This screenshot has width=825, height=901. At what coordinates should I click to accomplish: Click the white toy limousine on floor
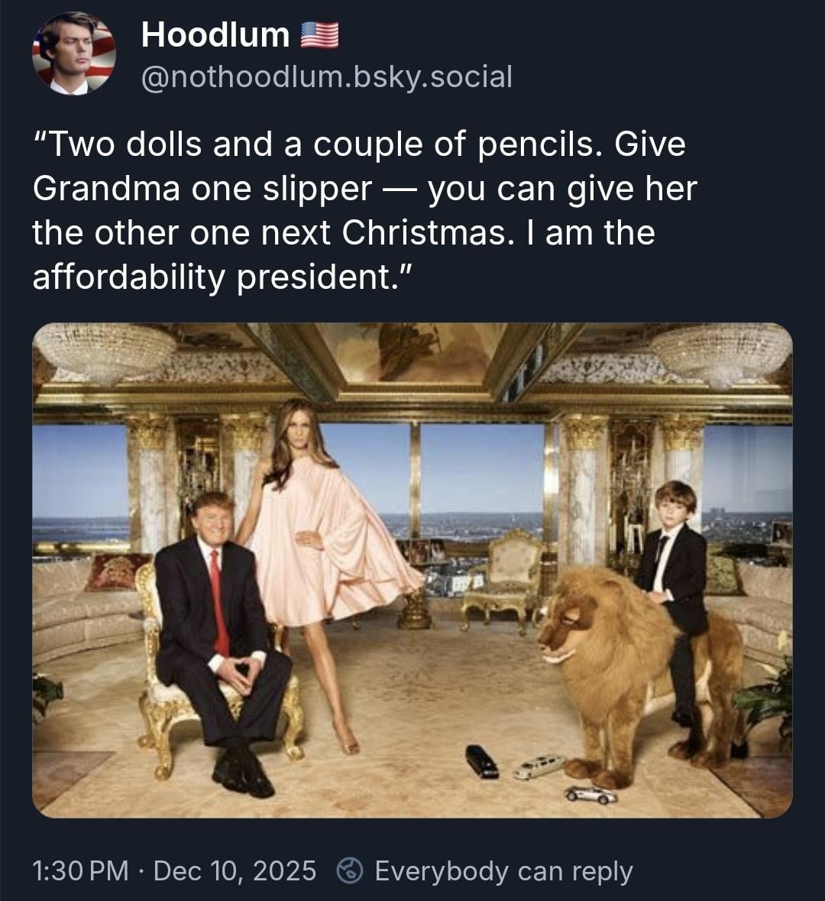tap(539, 766)
